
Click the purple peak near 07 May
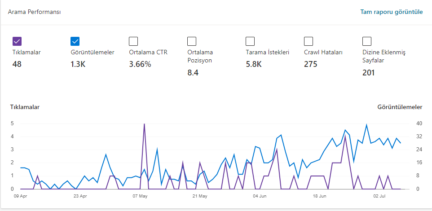coord(144,124)
